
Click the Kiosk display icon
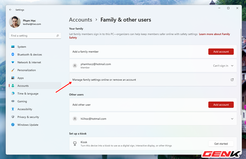click(x=75, y=144)
